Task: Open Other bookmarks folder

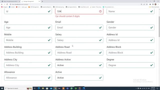Action: click(x=154, y=7)
